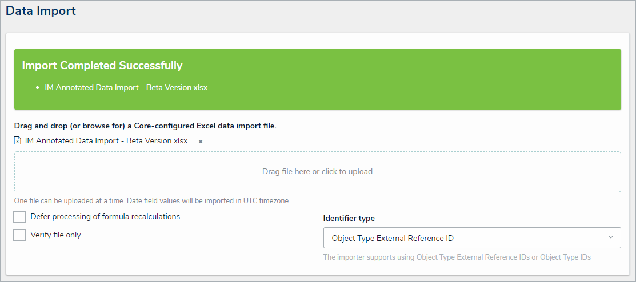
Task: Click the bullet point in the success banner
Action: click(37, 88)
